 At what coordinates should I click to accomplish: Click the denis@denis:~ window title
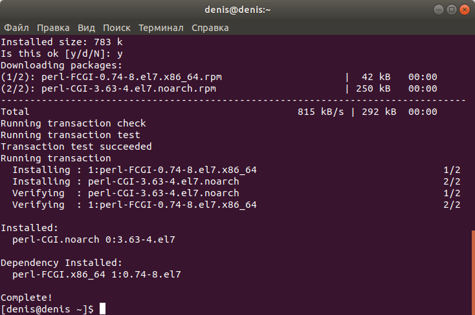[x=237, y=10]
